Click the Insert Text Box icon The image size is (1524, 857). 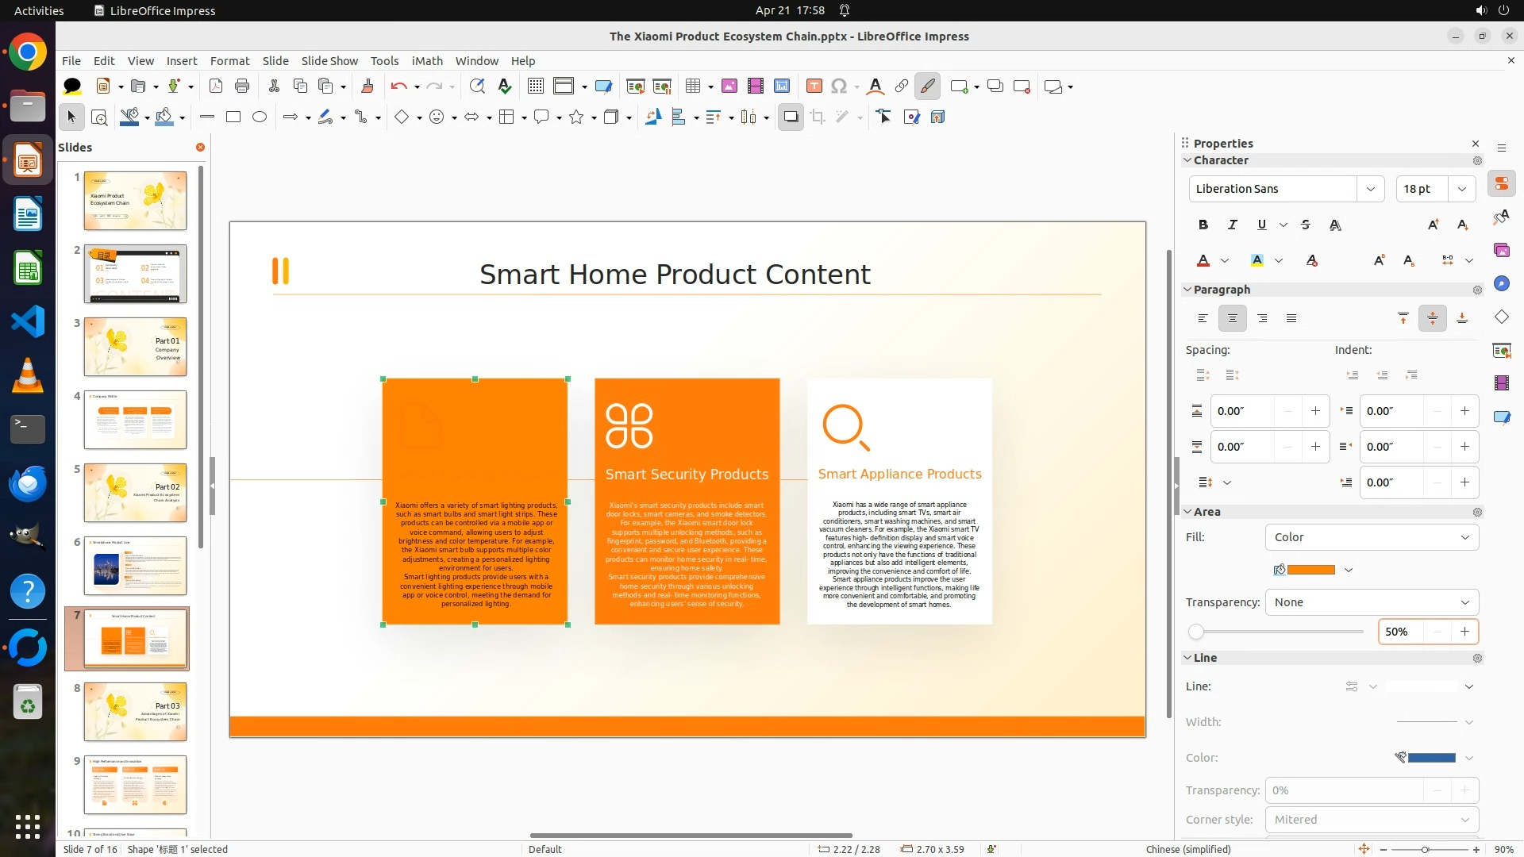tap(814, 86)
